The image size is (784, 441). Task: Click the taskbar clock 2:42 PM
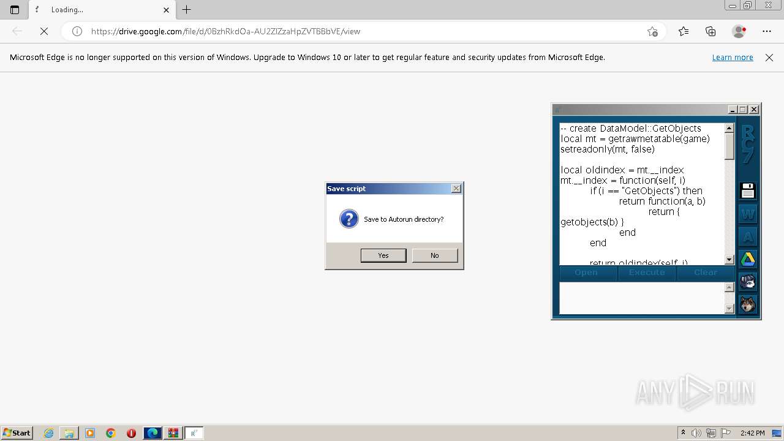click(753, 433)
